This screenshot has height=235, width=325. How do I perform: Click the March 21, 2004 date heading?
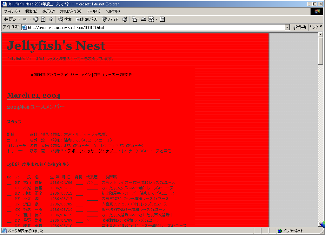coord(34,95)
